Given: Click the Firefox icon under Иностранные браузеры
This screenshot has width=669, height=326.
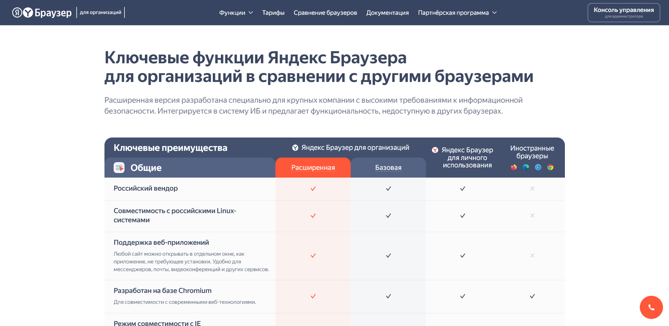Looking at the screenshot, I should [x=514, y=167].
